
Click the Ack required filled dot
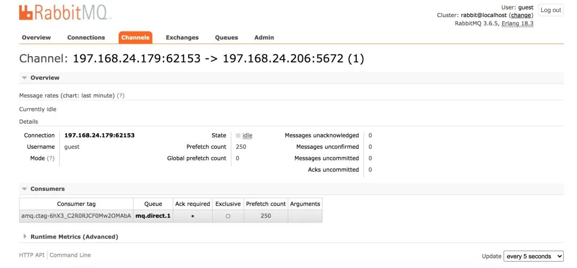tap(192, 216)
